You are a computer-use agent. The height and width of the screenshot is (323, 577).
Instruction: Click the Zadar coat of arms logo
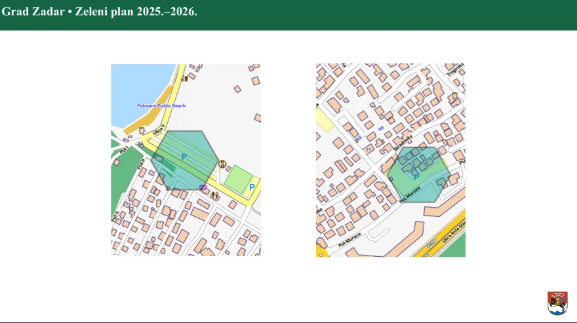tap(557, 303)
